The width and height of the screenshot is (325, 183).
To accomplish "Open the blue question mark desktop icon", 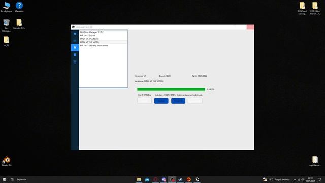I will point(19,7).
